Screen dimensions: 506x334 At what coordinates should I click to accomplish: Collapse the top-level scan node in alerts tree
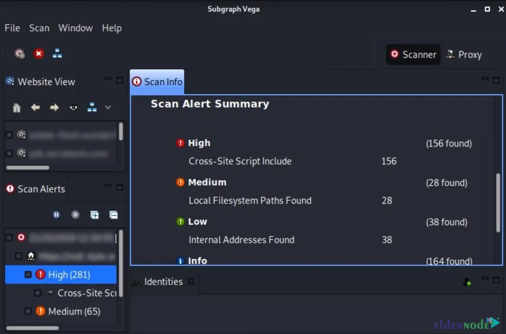pyautogui.click(x=9, y=238)
